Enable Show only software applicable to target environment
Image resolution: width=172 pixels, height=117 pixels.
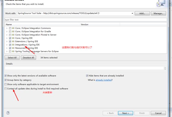[x=6, y=84]
